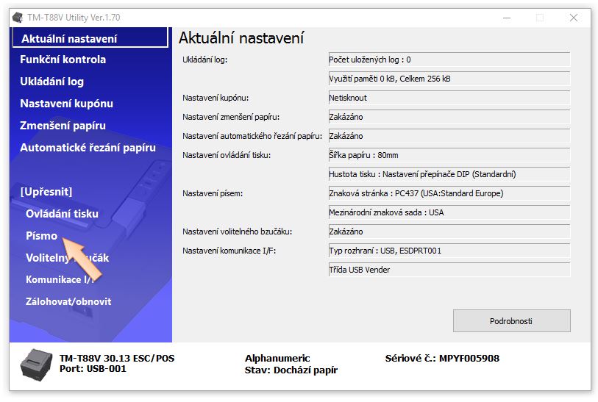Open the Aktuální nastavení menu item
Viewport: 598px width, 402px height.
pyautogui.click(x=69, y=39)
